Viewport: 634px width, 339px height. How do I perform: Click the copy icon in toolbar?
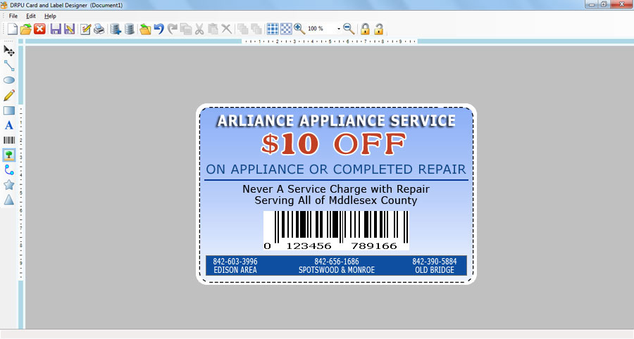click(186, 29)
